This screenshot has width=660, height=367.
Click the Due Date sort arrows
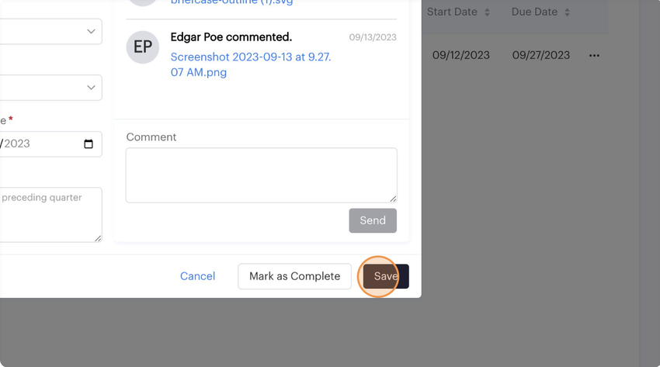click(x=567, y=12)
